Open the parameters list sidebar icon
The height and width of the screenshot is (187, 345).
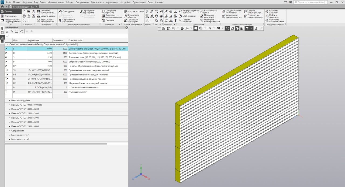pyautogui.click(x=2, y=33)
